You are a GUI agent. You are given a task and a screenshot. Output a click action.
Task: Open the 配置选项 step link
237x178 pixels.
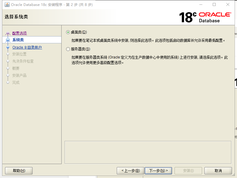[x=20, y=33]
